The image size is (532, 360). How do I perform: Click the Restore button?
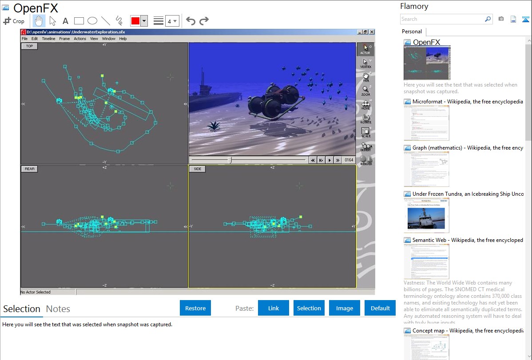pos(195,308)
